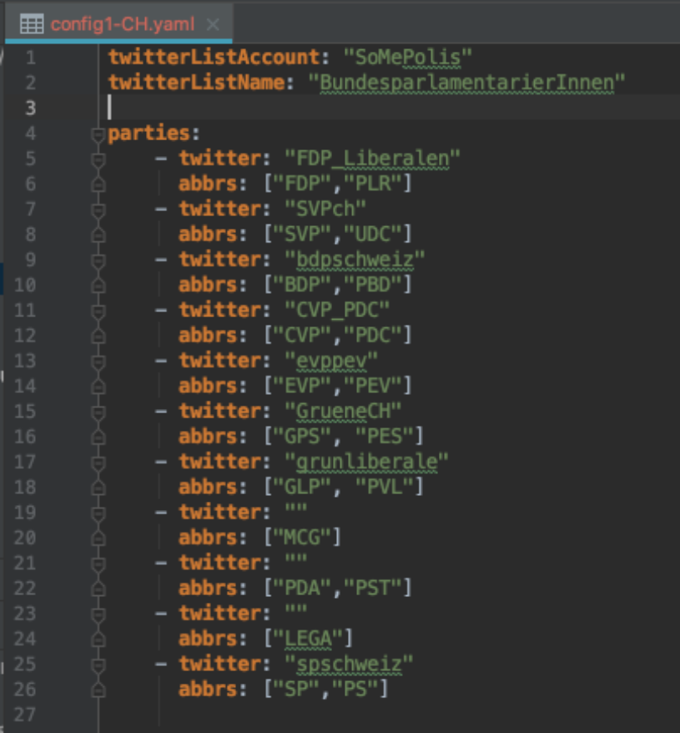Click line number 1 in the gutter

point(31,58)
